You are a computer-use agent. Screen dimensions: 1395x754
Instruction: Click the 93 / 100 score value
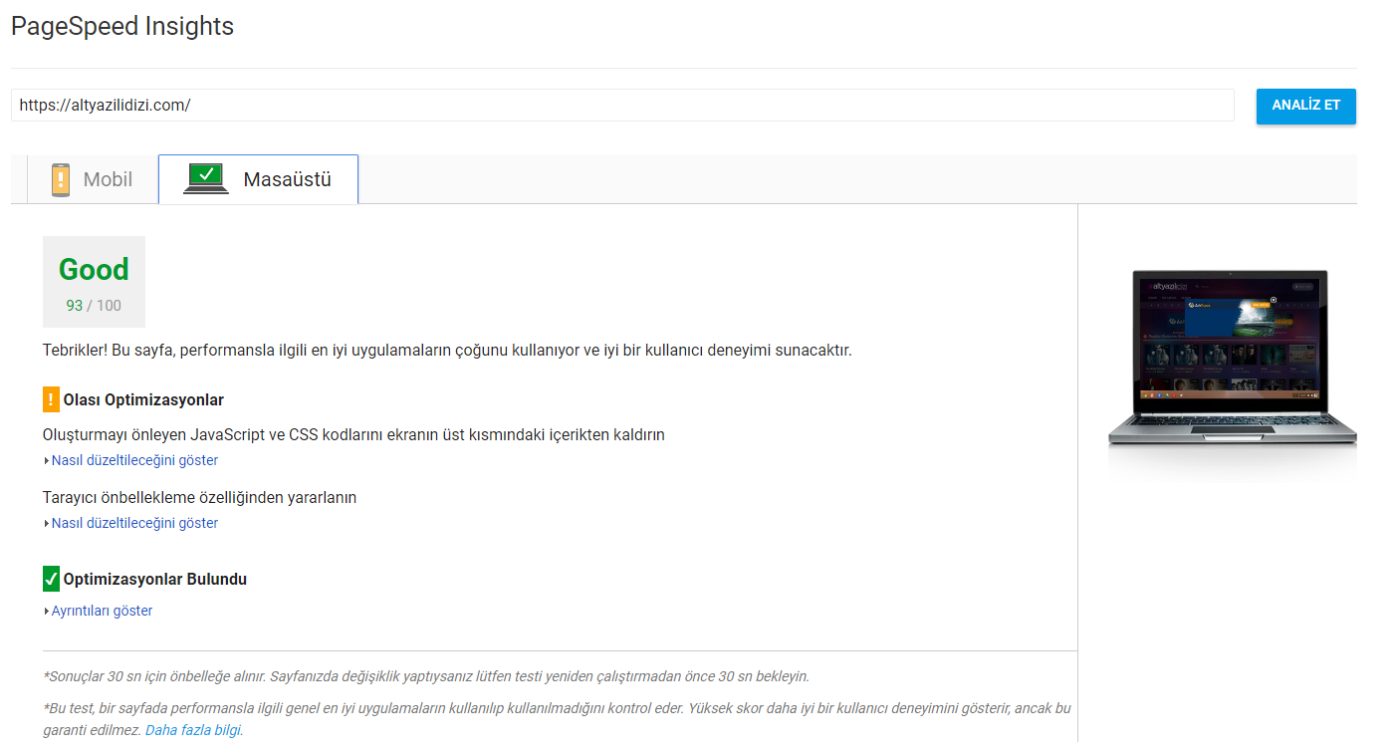coord(94,306)
